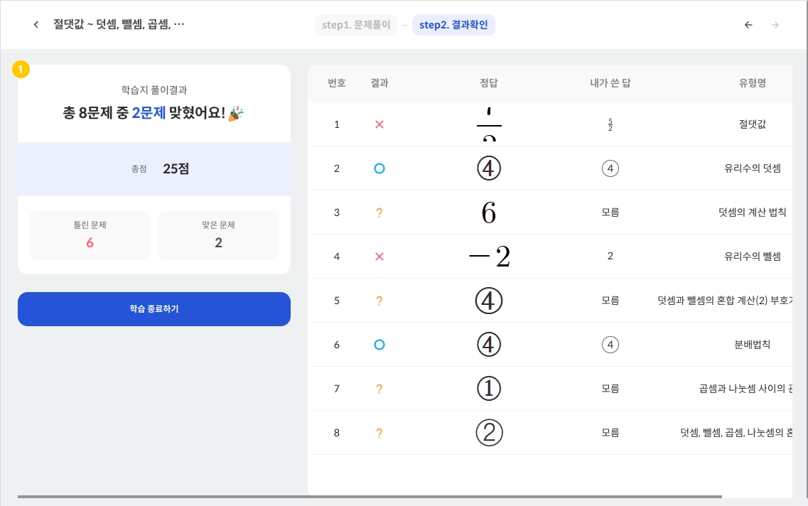808x506 pixels.
Task: Click the red X result for question 4
Action: pyautogui.click(x=379, y=257)
